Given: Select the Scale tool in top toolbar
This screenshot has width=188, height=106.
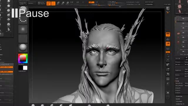Looking at the screenshot, I should pyautogui.click(x=63, y=3).
